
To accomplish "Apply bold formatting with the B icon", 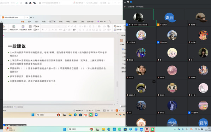I will tap(43, 30).
